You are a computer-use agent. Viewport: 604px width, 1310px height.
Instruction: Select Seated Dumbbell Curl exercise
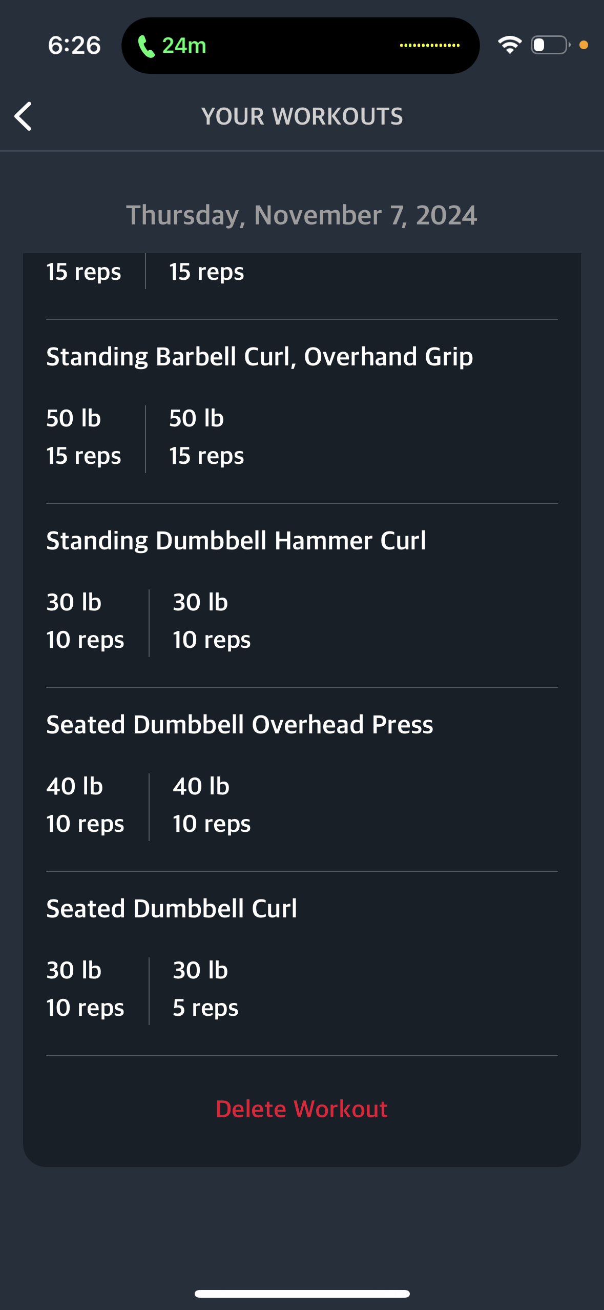pyautogui.click(x=172, y=909)
